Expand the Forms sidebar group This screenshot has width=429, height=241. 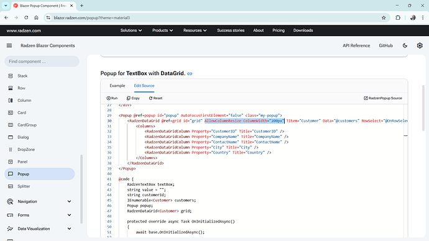pyautogui.click(x=40, y=215)
